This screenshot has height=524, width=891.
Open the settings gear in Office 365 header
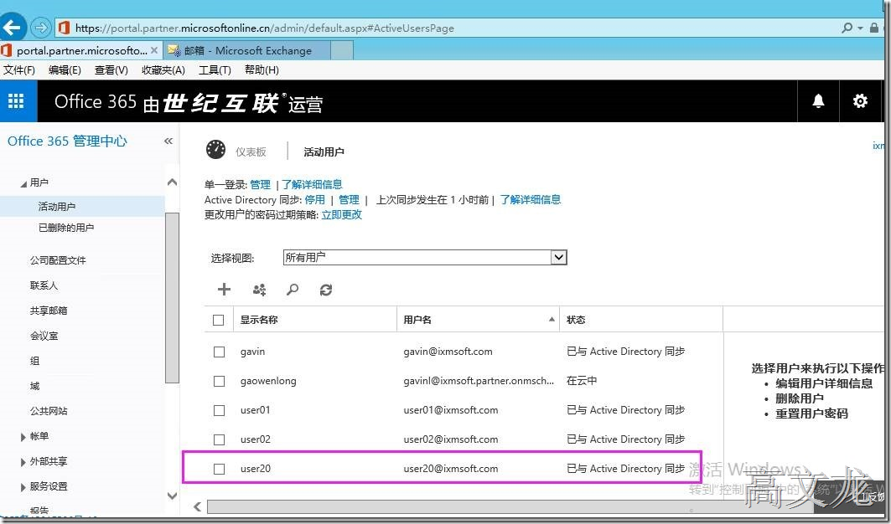860,101
